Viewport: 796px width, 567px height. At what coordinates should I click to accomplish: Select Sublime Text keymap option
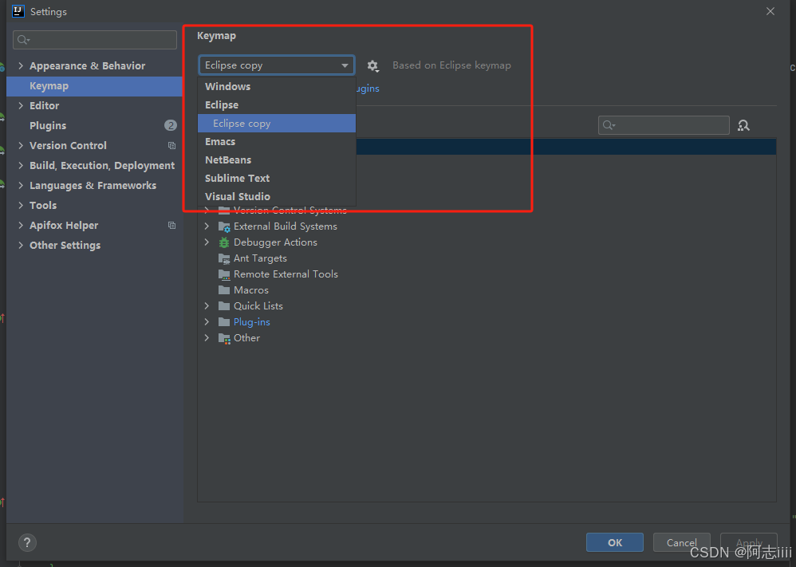(277, 178)
